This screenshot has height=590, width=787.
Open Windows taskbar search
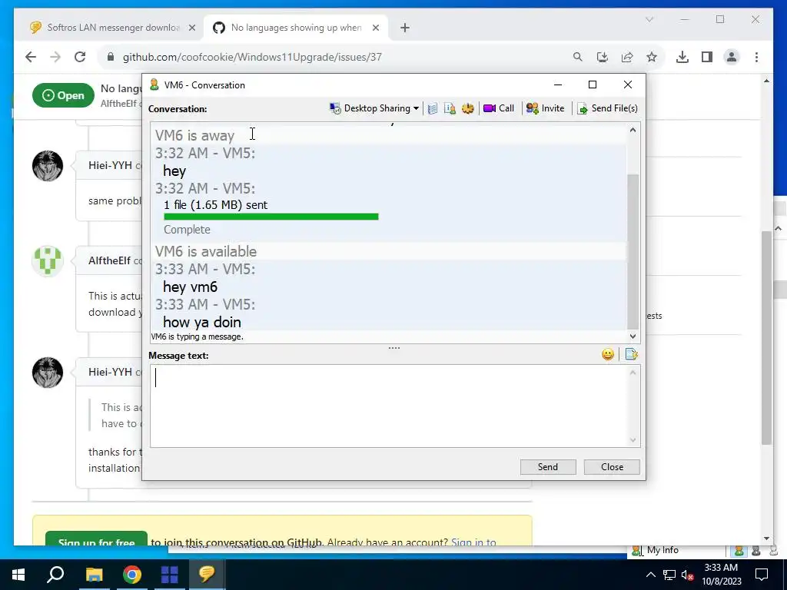click(x=55, y=575)
